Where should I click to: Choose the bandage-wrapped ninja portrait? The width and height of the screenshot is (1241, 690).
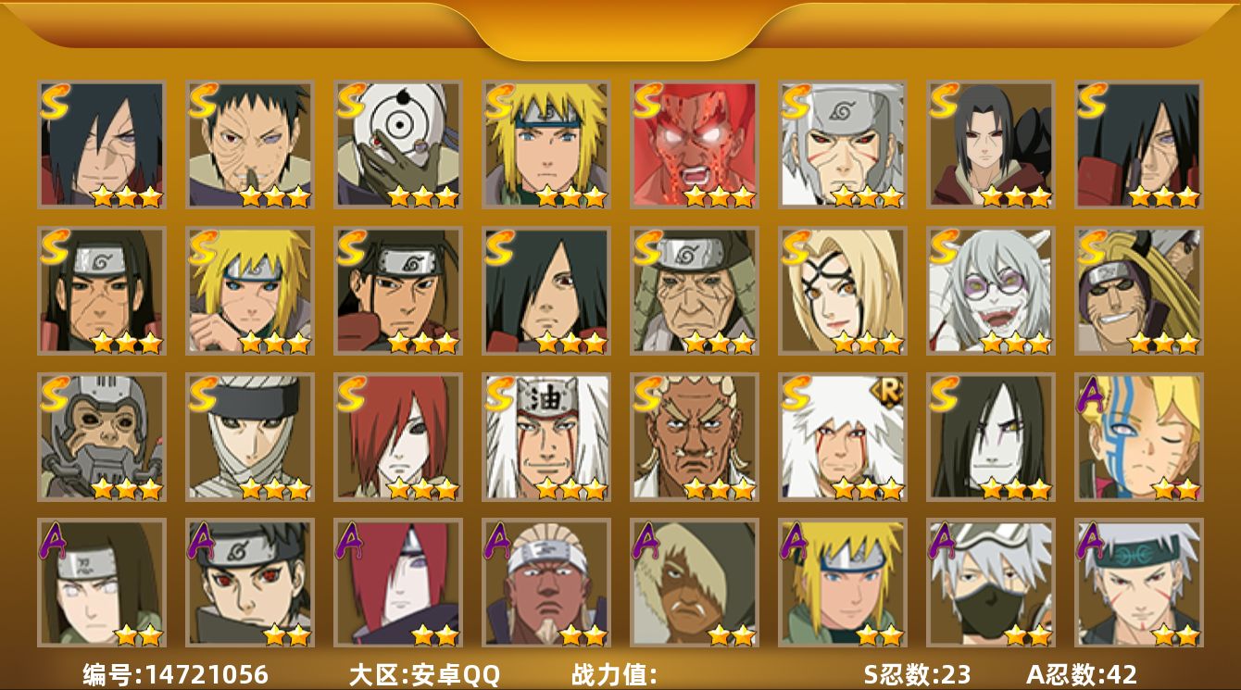[x=250, y=436]
